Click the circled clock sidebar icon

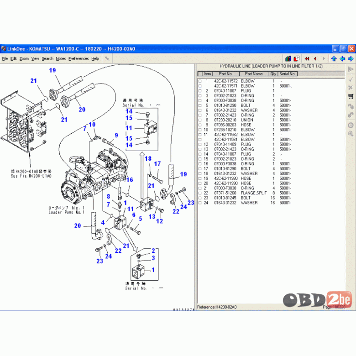(351, 125)
